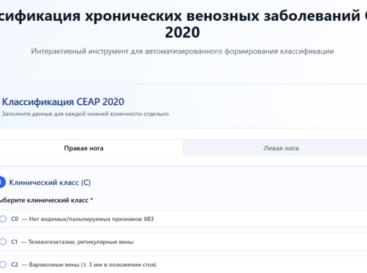Click the Интерактивный инструмент subtitle text
The image size is (367, 273).
pos(182,51)
